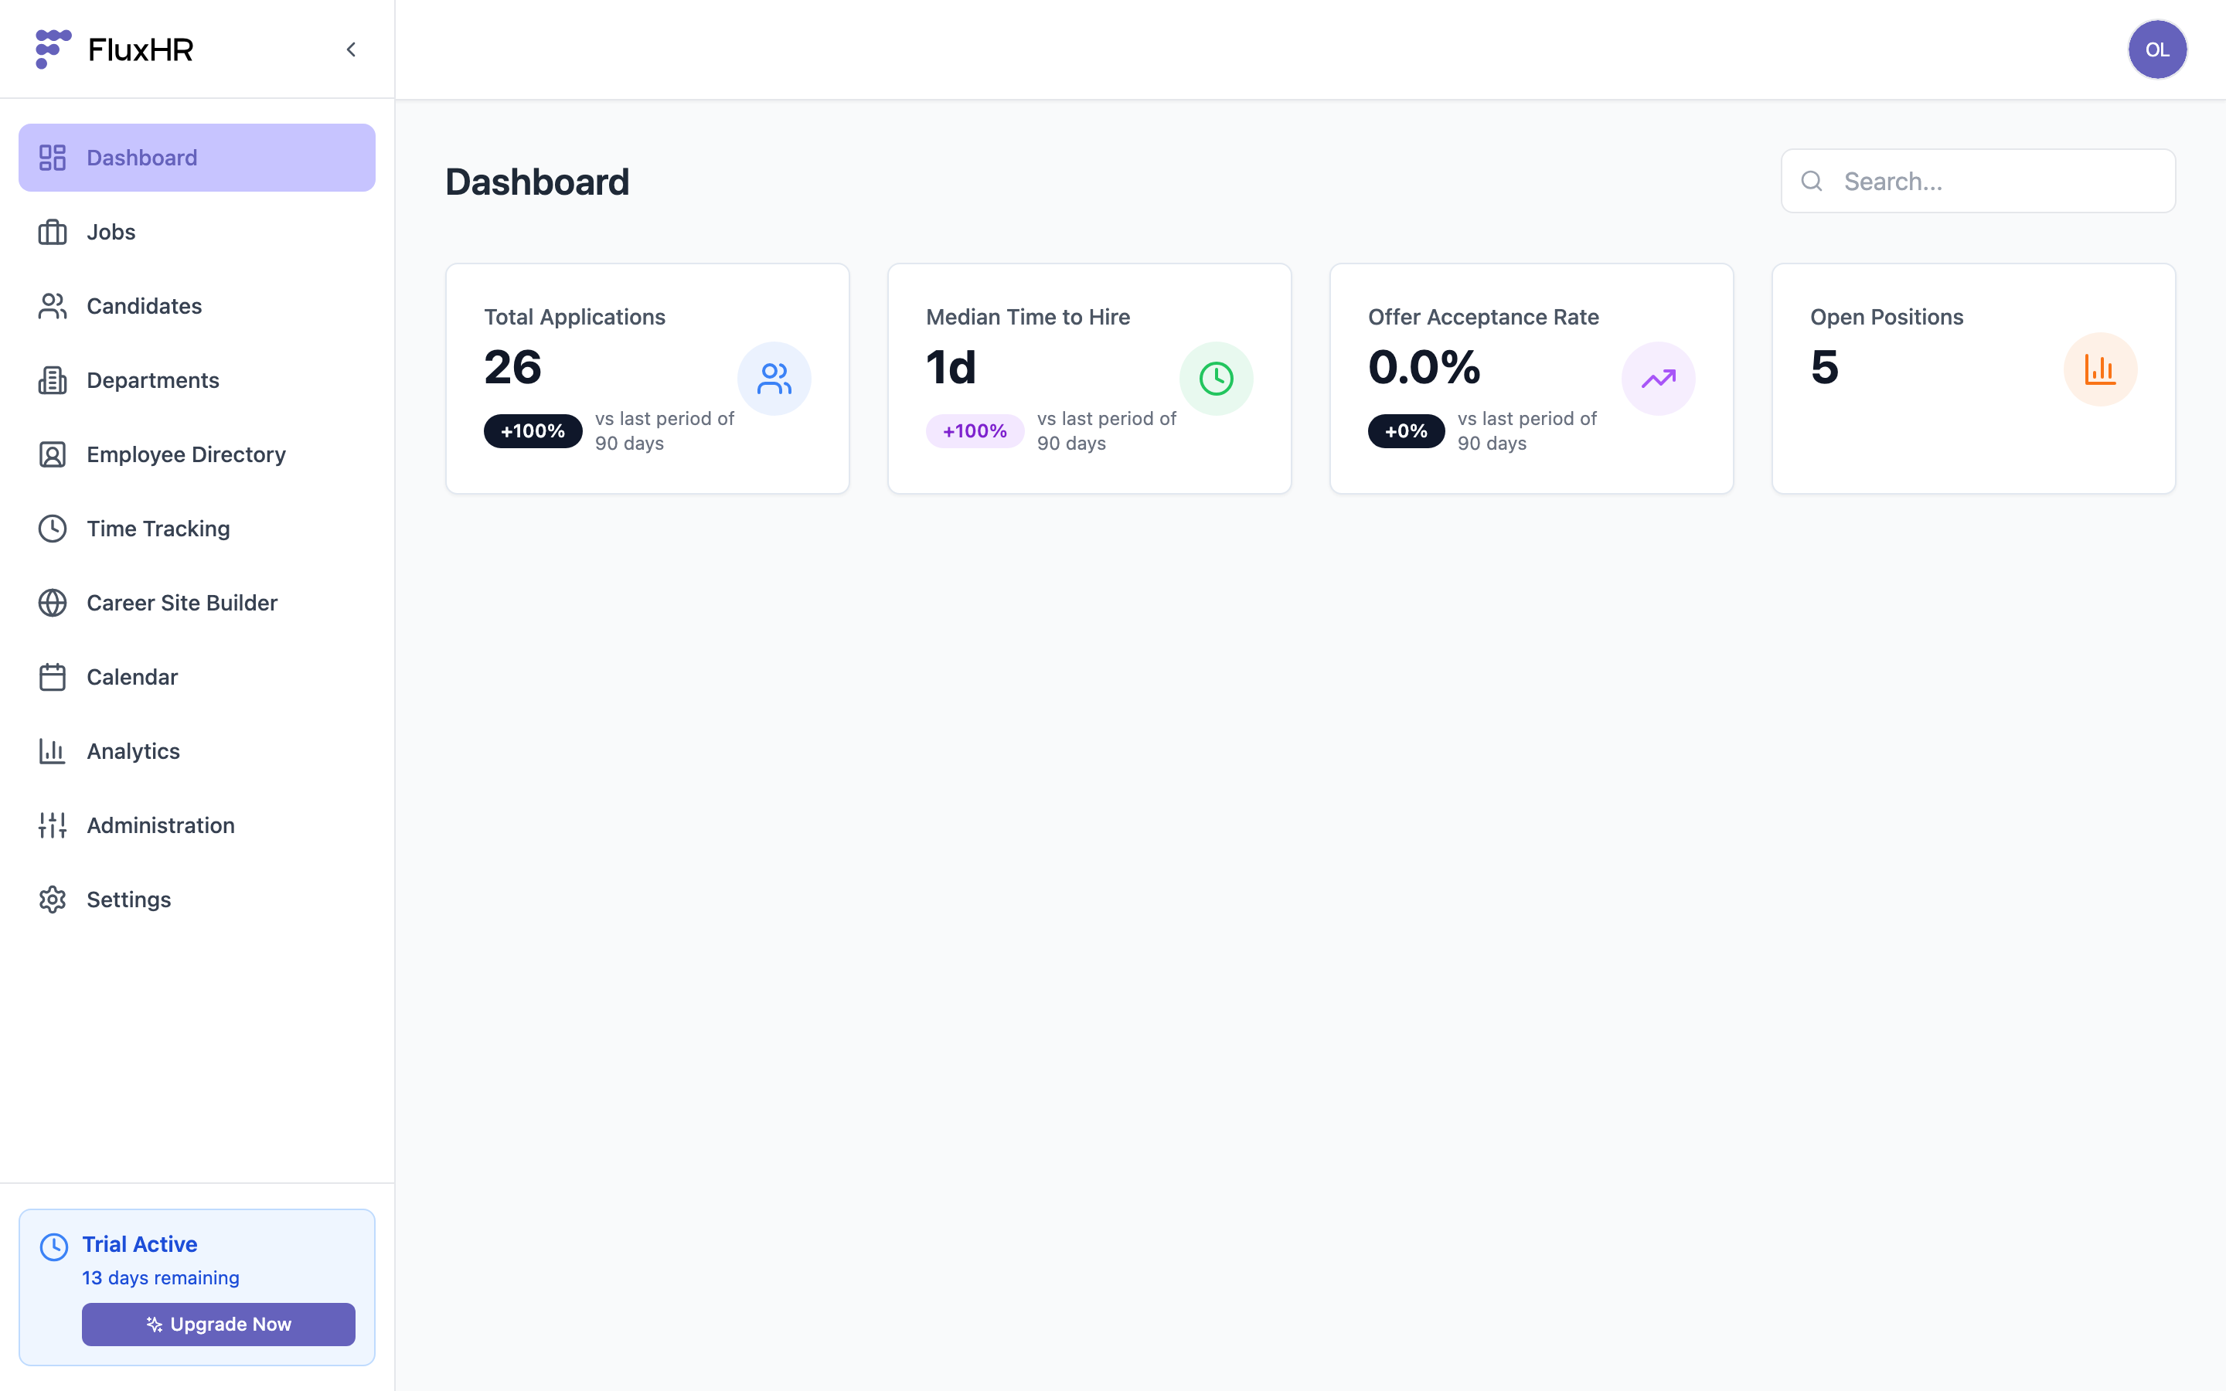Click the Median Time to Hire title
Screen dimensions: 2226x1391
click(1027, 317)
